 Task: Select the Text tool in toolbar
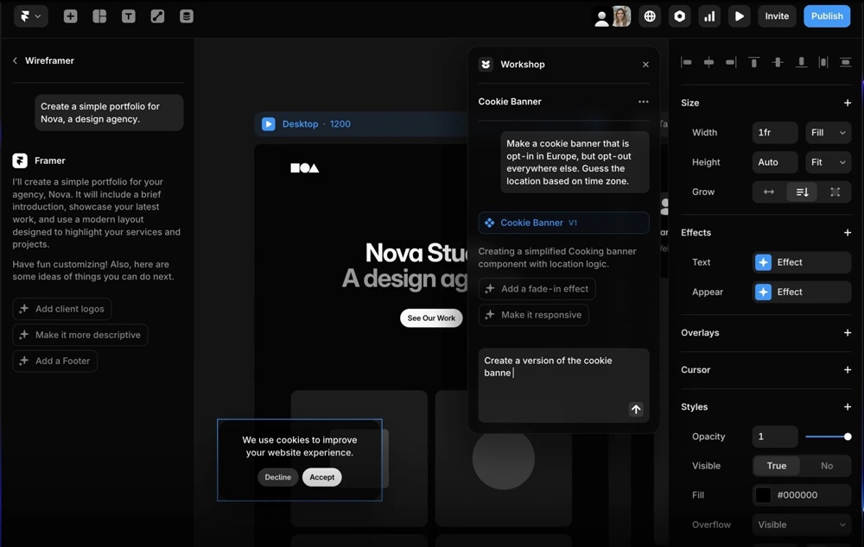coord(129,16)
